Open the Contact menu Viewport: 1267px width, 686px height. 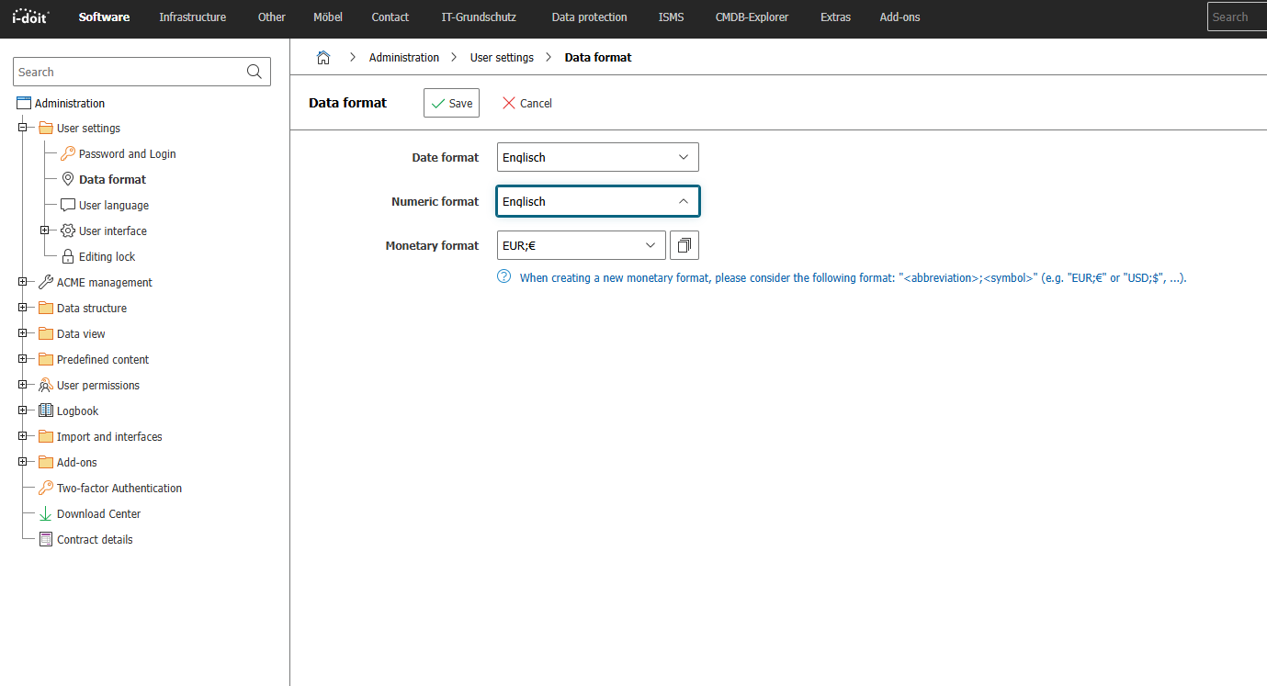390,17
